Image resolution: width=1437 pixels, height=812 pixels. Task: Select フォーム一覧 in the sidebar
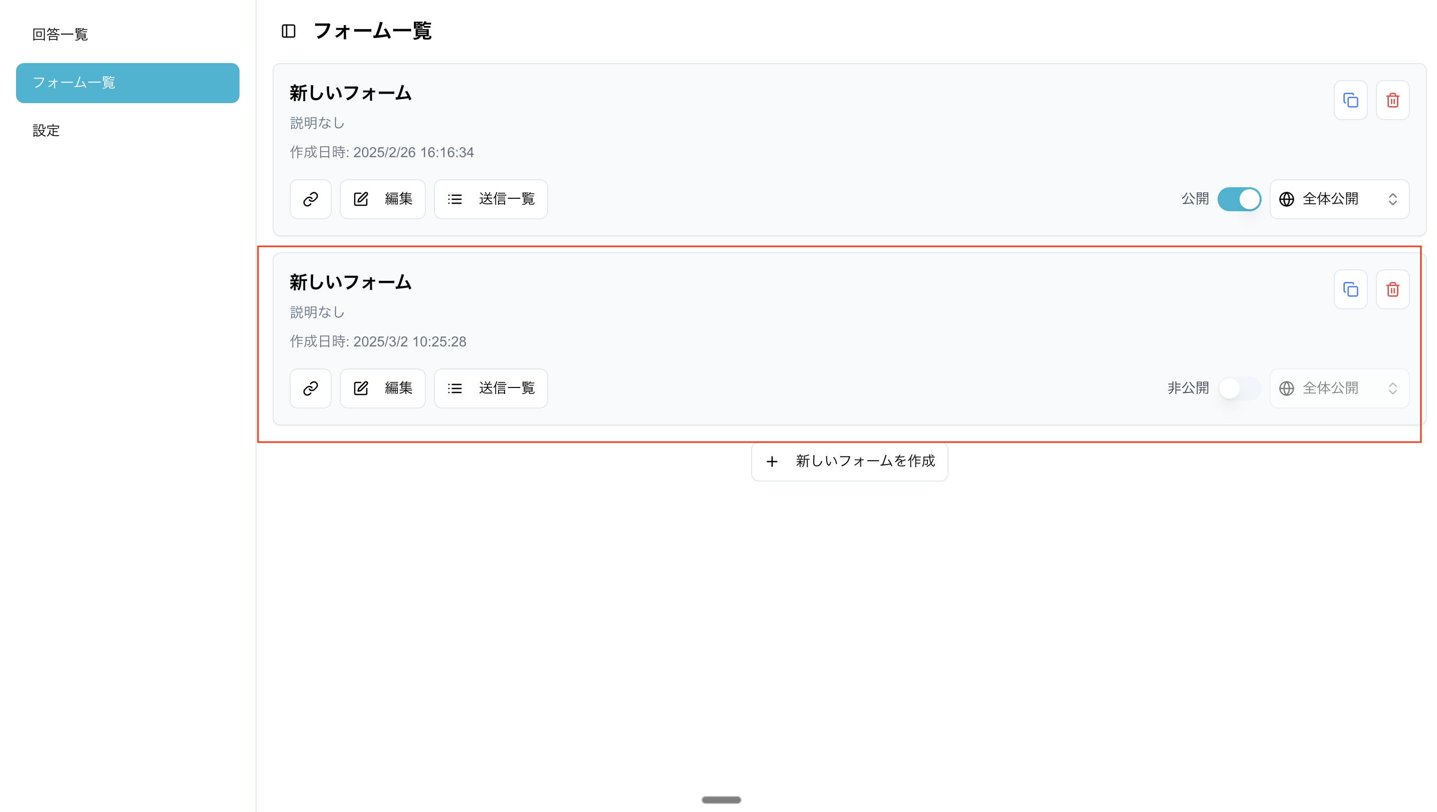[x=127, y=83]
